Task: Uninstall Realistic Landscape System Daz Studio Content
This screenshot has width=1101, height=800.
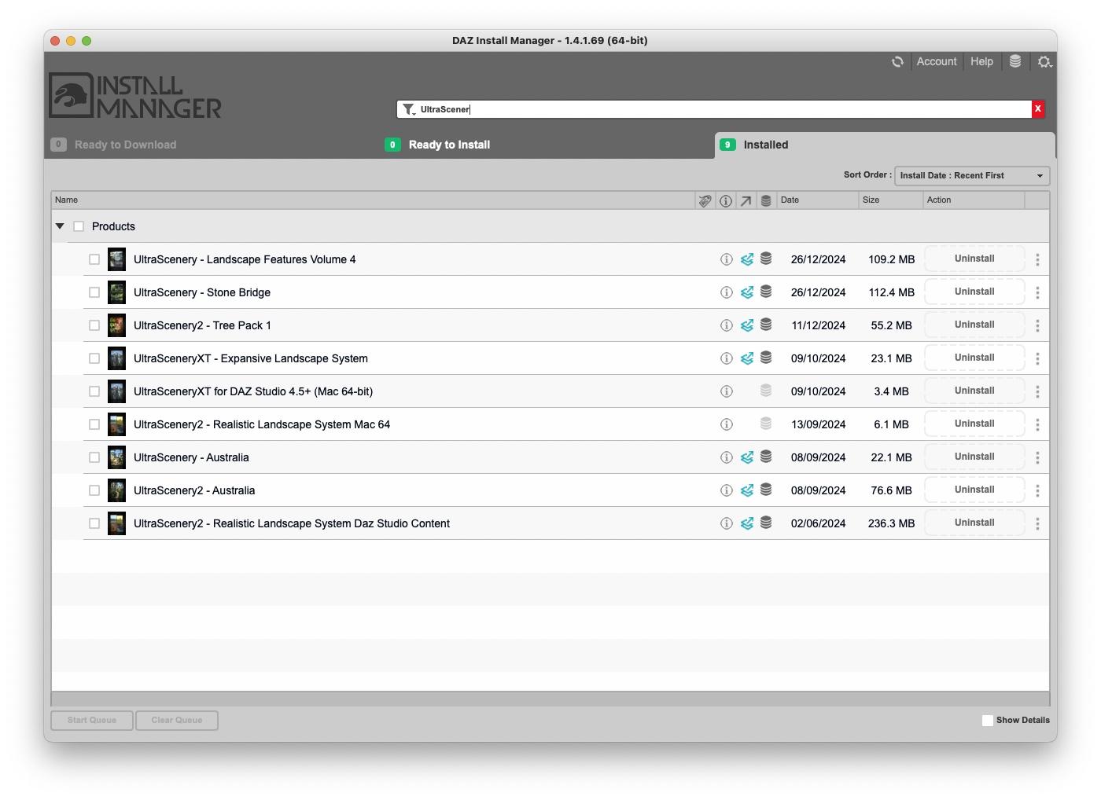Action: [974, 523]
